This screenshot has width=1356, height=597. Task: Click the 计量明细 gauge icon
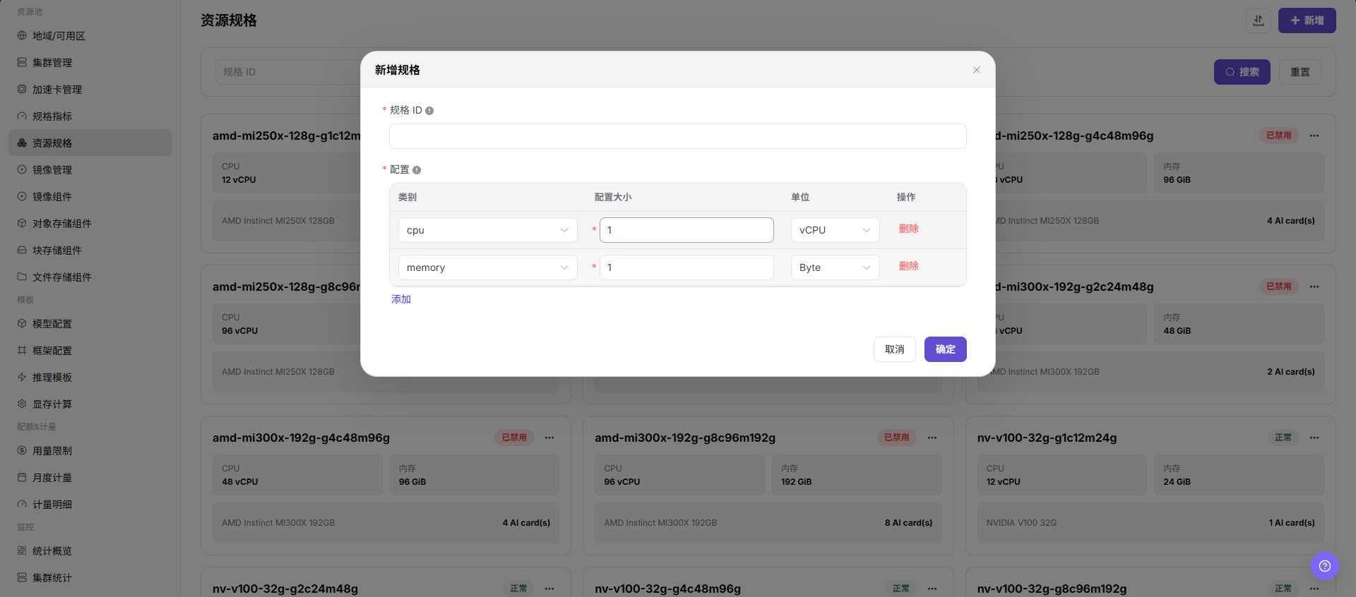[x=22, y=504]
